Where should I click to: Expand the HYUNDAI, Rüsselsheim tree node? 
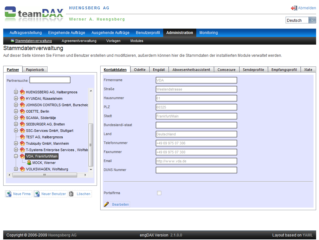click(16, 99)
